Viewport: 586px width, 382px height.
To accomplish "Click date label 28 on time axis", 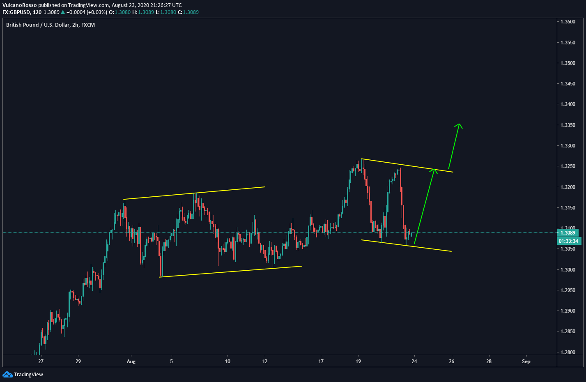I will (489, 361).
